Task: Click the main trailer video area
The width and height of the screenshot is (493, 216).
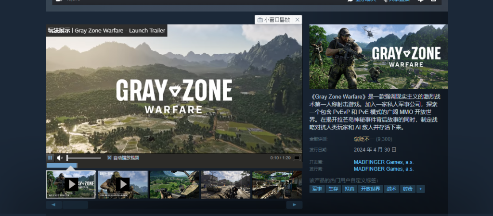Action: (174, 89)
